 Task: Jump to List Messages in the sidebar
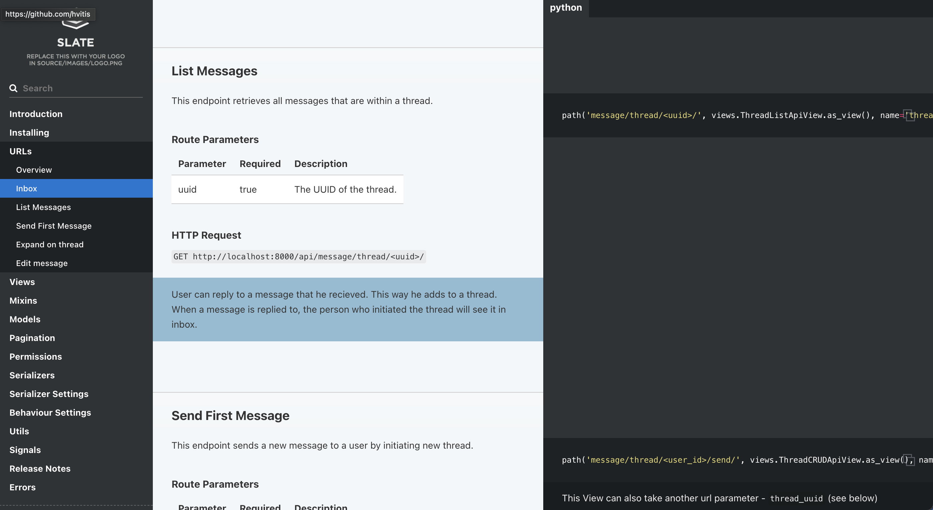pos(43,207)
